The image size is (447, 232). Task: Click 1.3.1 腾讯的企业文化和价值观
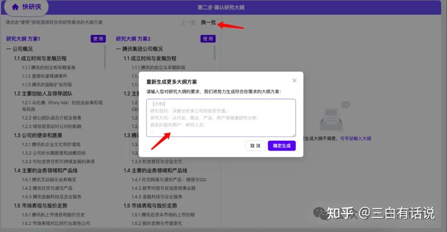tap(51, 144)
